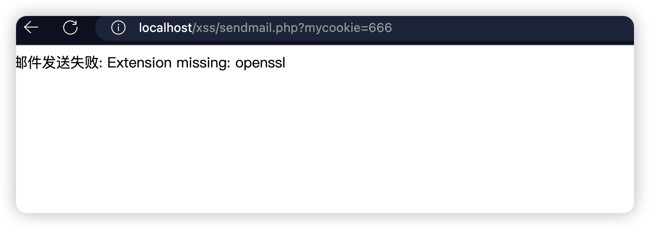Click the word "Extension" in the error
650x229 pixels.
[139, 63]
